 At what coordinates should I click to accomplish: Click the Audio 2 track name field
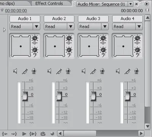click(59, 19)
